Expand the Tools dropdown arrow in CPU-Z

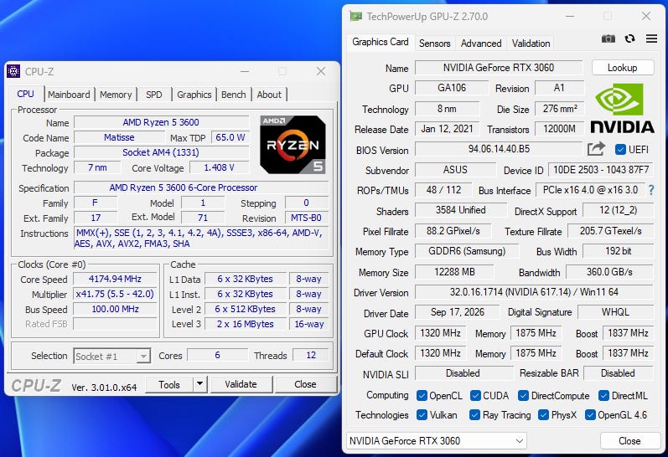(199, 384)
